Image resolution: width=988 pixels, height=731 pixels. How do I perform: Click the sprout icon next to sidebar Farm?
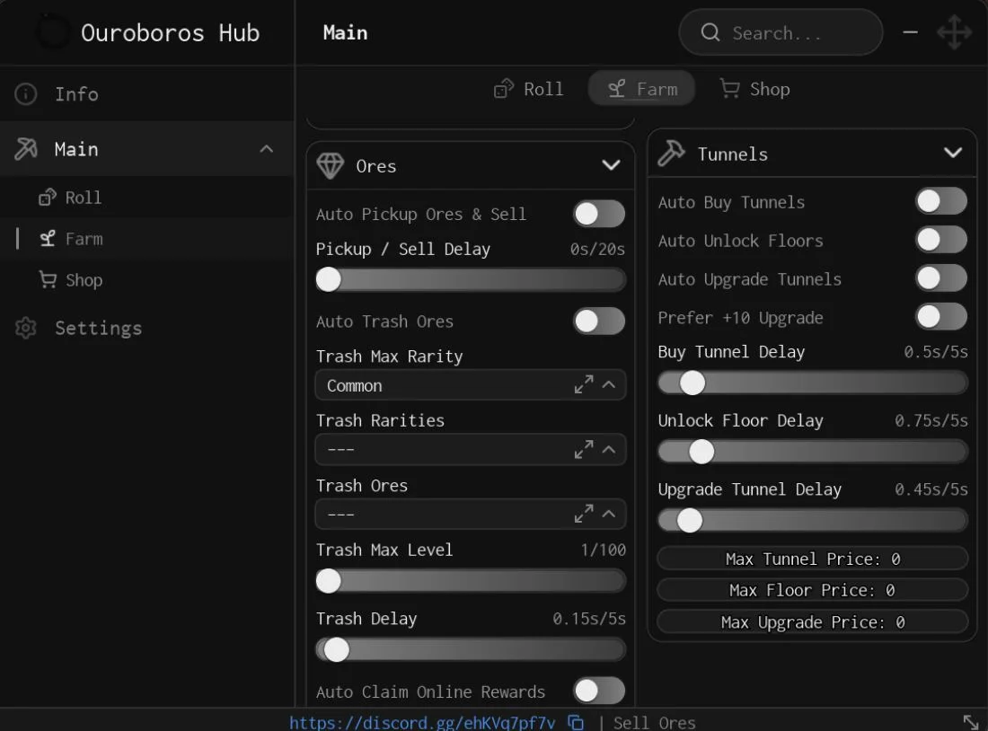[x=48, y=239]
